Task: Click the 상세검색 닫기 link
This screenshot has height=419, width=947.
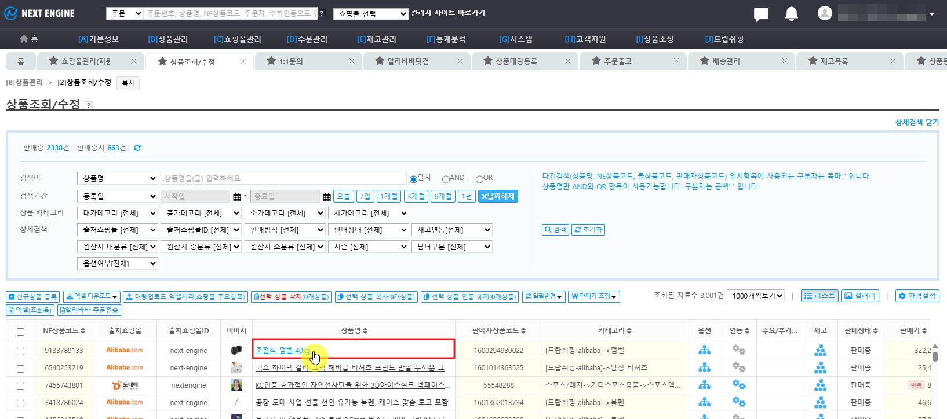Action: tap(916, 122)
